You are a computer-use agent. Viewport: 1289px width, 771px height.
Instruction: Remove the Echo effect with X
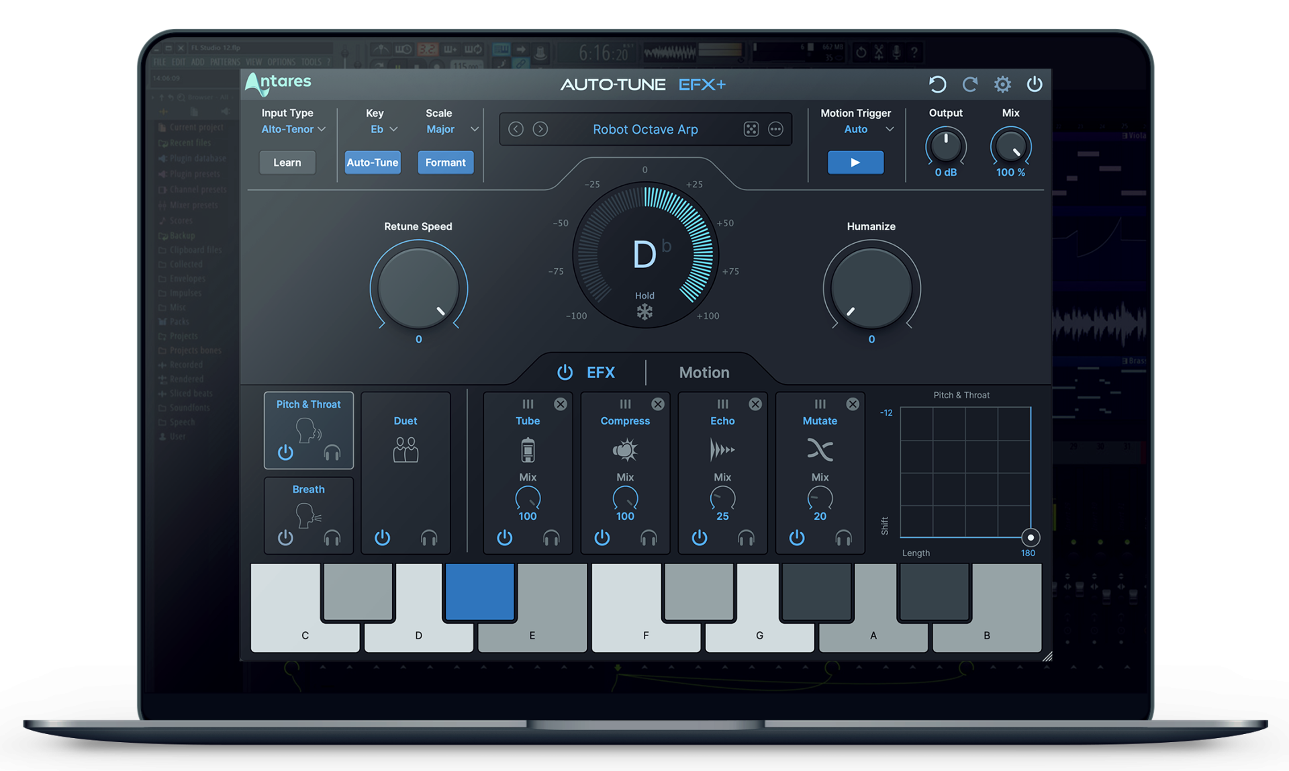click(755, 404)
